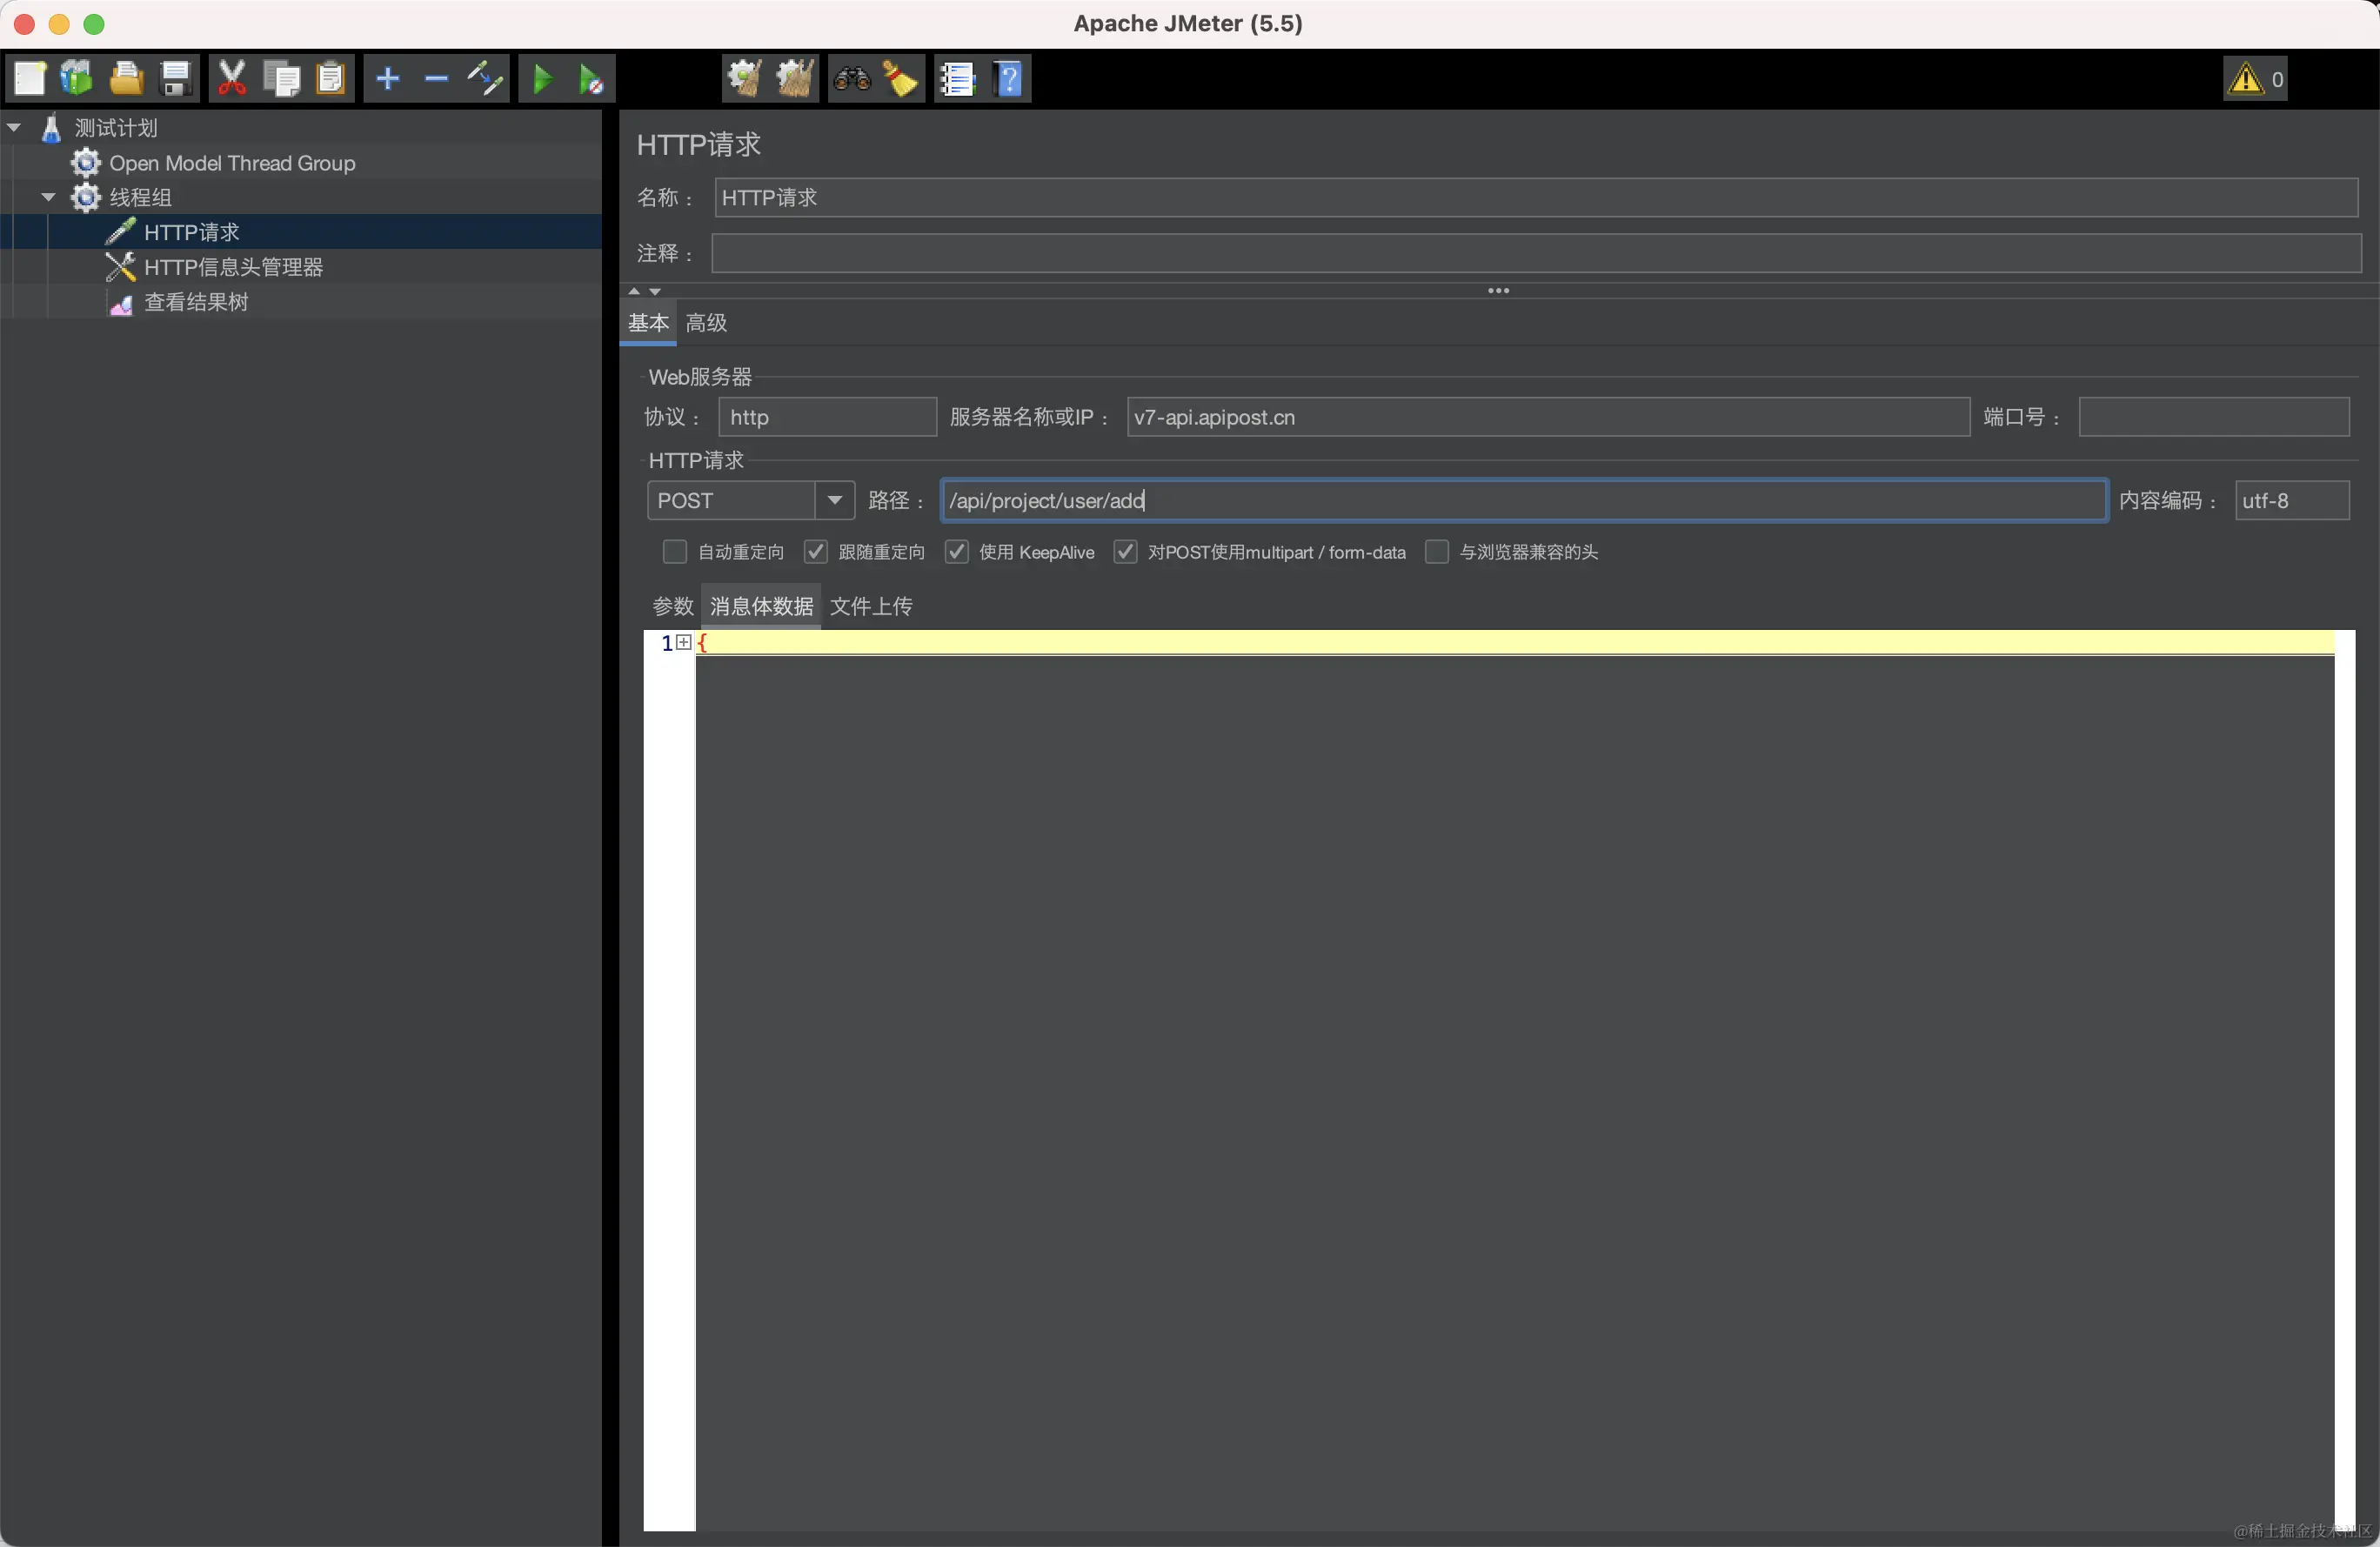
Task: Open the 消息体数据 tab
Action: (x=762, y=606)
